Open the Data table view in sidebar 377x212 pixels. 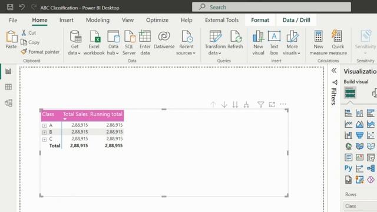pos(8,87)
